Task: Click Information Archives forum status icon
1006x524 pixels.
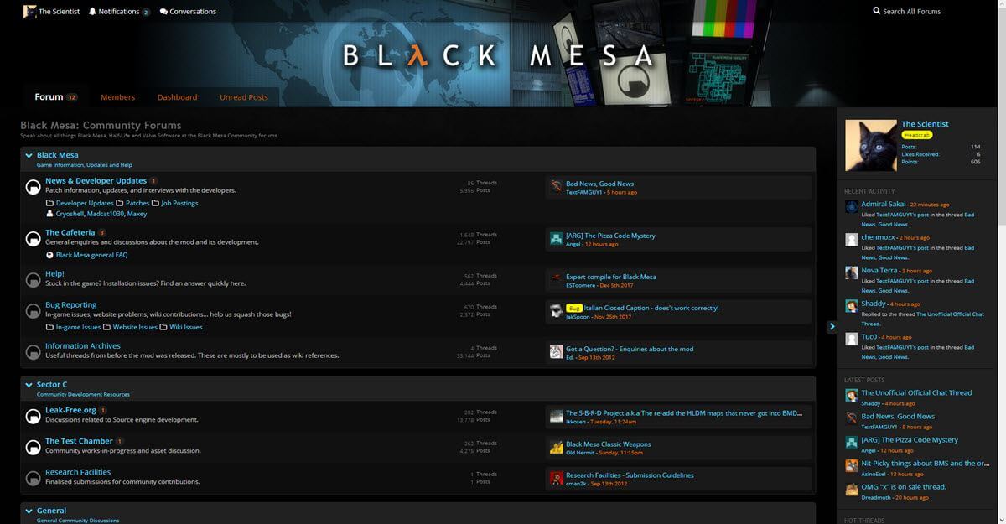Action: click(33, 352)
